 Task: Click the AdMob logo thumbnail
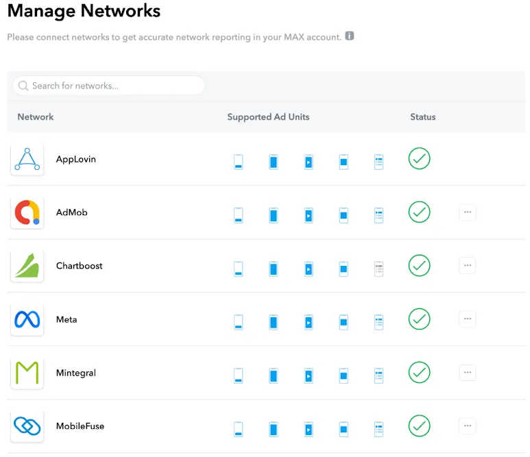pos(27,212)
